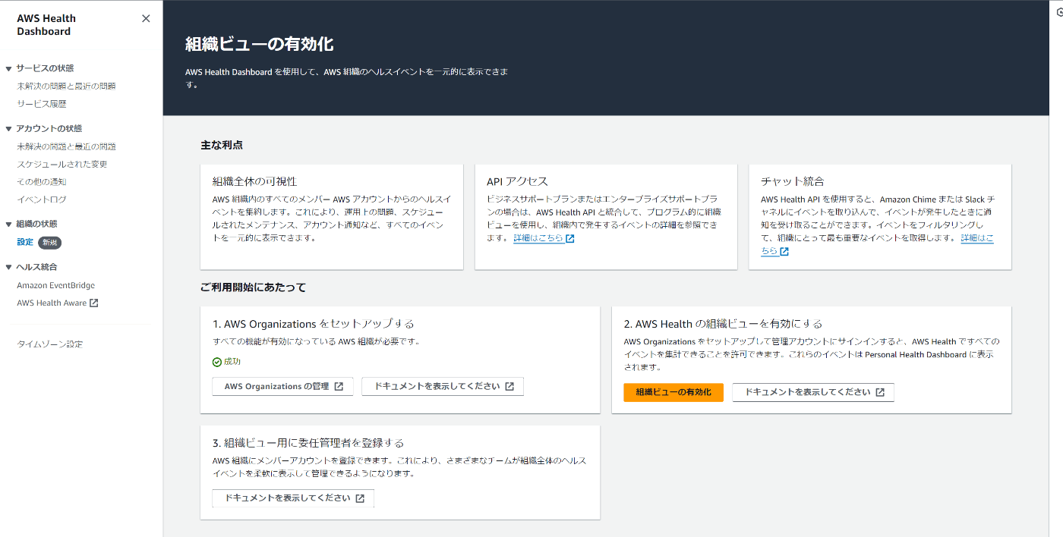Open タイムゾーン設定 in sidebar
The image size is (1063, 537).
pyautogui.click(x=50, y=344)
